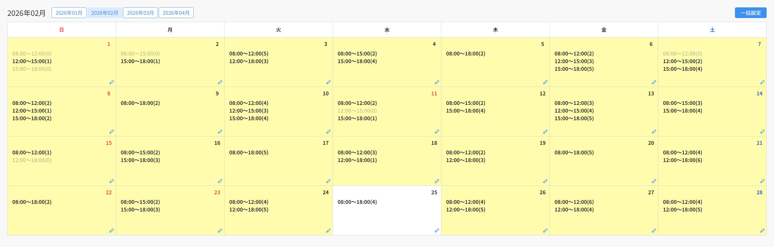774x247 pixels.
Task: Click the pencil icon on February 3
Action: (x=328, y=82)
